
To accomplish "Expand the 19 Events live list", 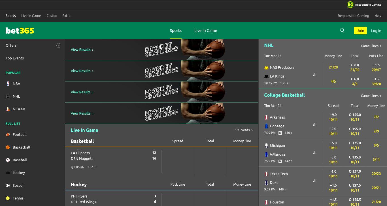I will click(x=244, y=130).
